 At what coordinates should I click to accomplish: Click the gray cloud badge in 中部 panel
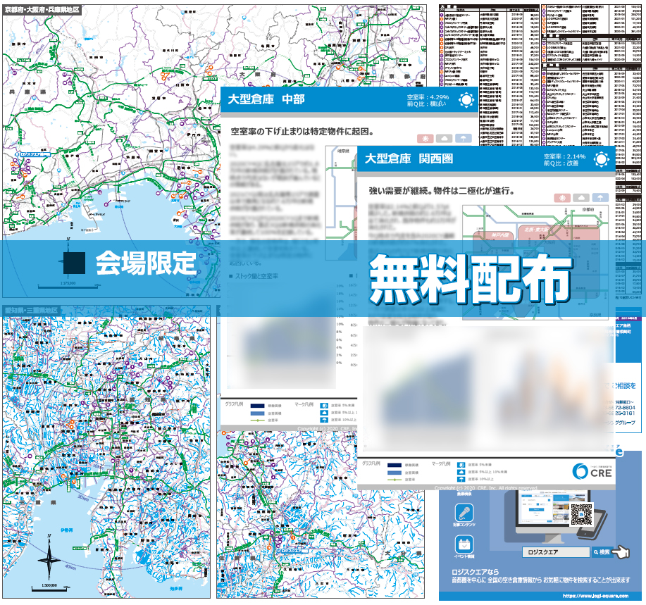coord(445,138)
